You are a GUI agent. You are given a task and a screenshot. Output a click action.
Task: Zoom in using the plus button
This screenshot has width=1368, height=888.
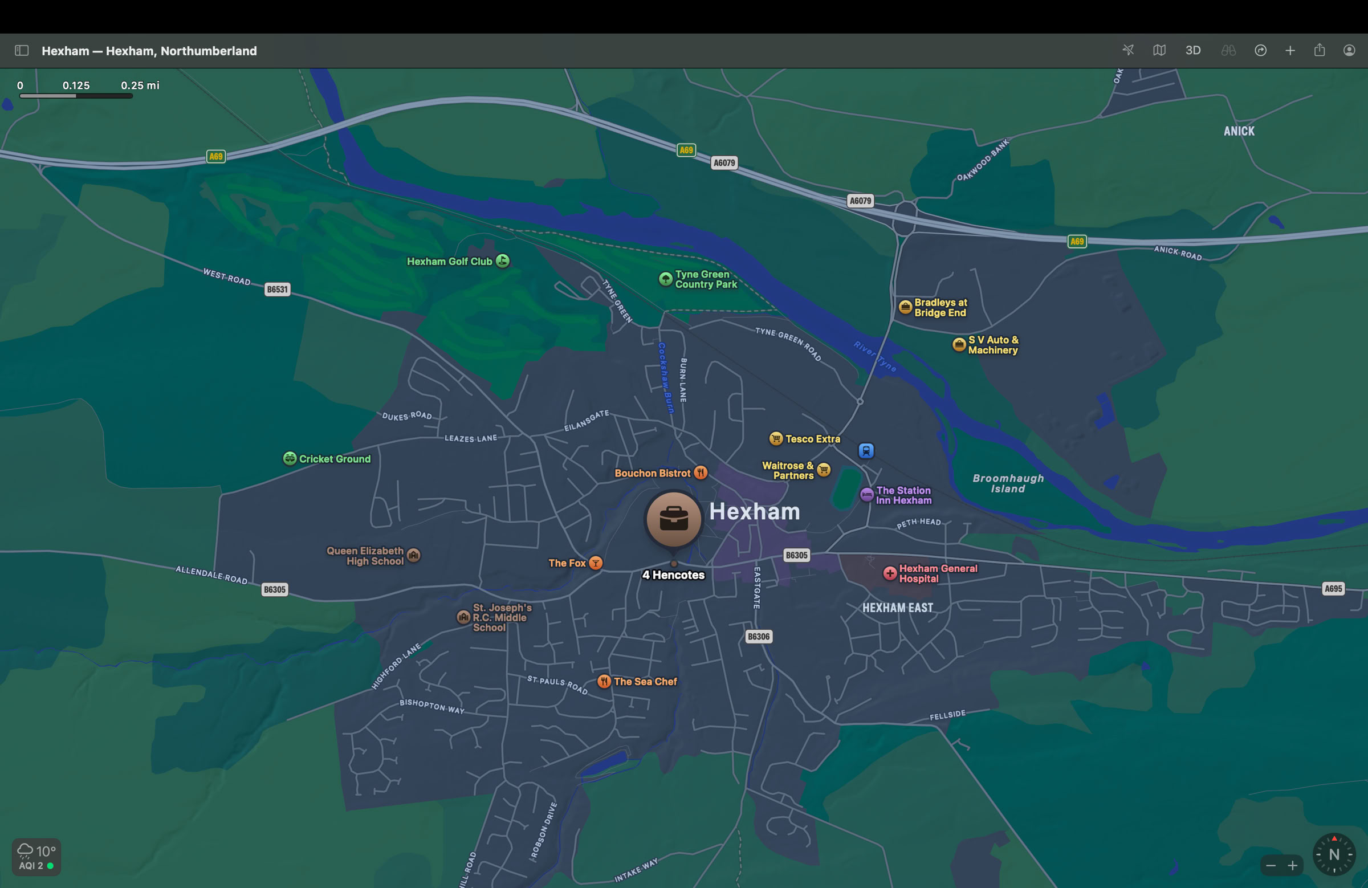pyautogui.click(x=1292, y=866)
